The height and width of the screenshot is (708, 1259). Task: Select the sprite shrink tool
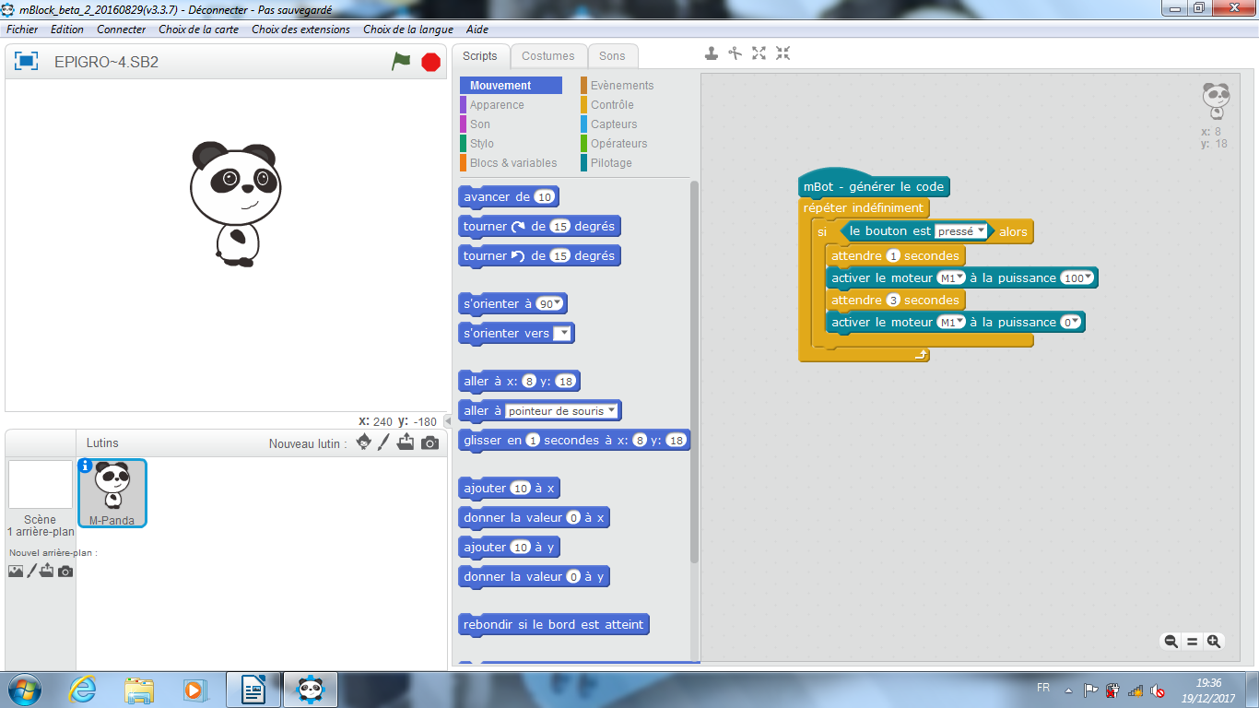tap(782, 53)
